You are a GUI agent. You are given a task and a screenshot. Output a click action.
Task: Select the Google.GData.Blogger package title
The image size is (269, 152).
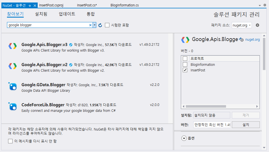[44, 85]
